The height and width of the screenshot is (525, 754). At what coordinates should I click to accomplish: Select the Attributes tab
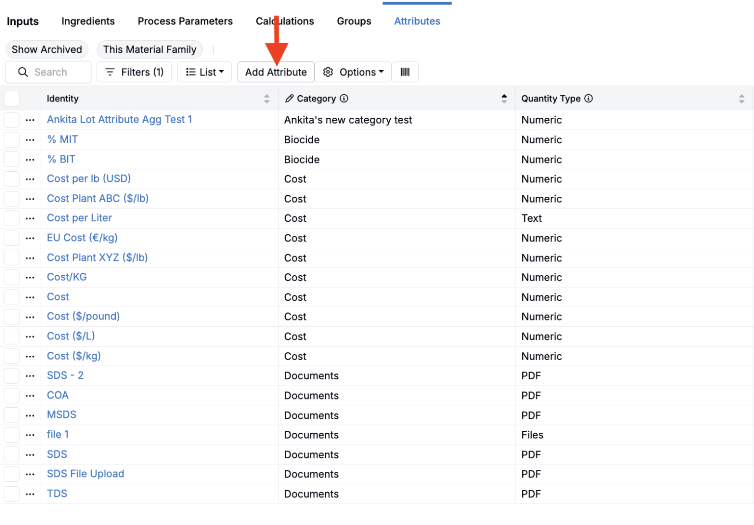[x=417, y=21]
